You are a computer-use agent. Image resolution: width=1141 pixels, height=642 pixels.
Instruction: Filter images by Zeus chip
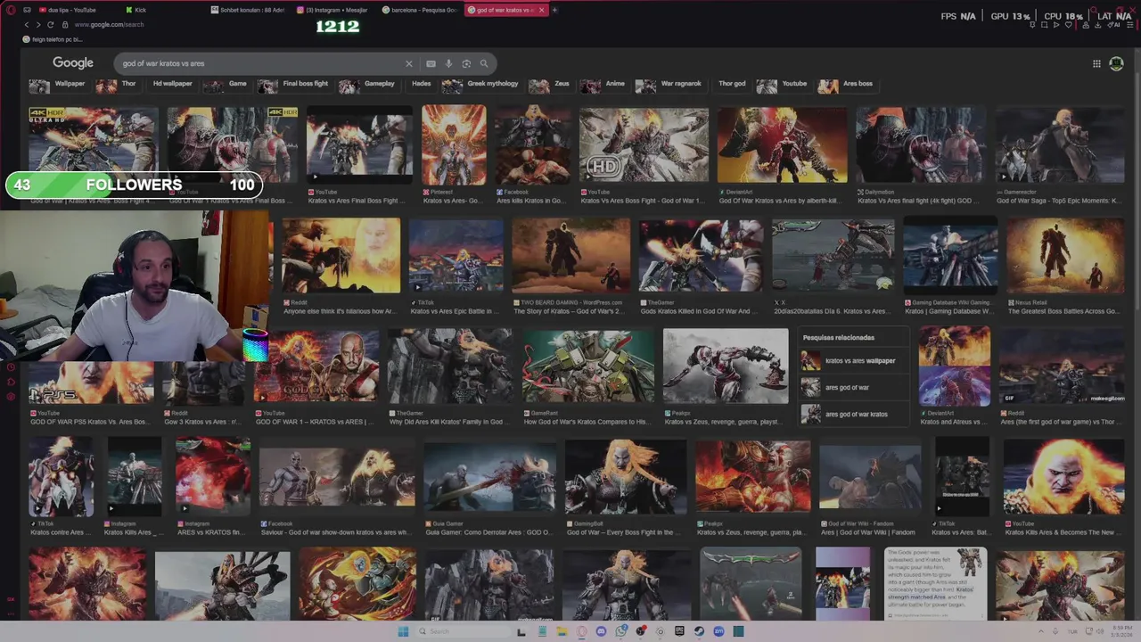(x=550, y=84)
